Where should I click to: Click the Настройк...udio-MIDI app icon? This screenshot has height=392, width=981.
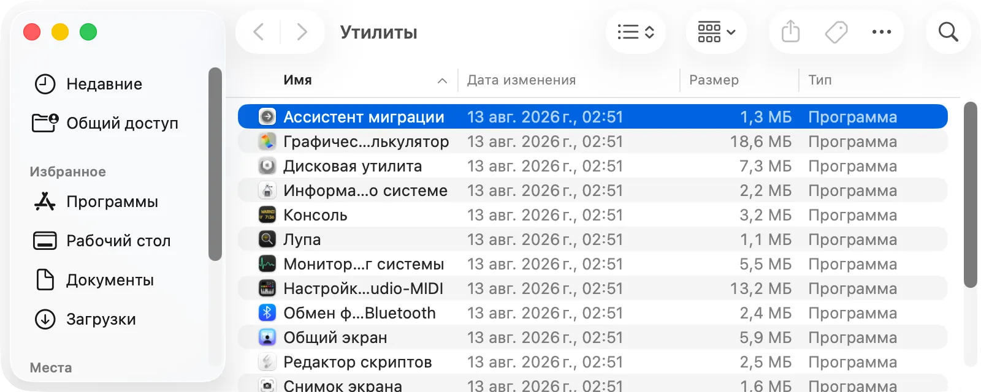267,288
